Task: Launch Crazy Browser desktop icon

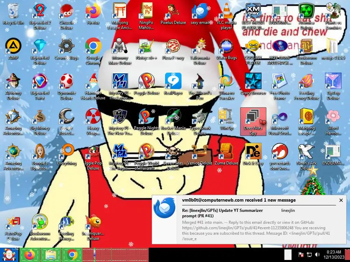Action: point(253,85)
